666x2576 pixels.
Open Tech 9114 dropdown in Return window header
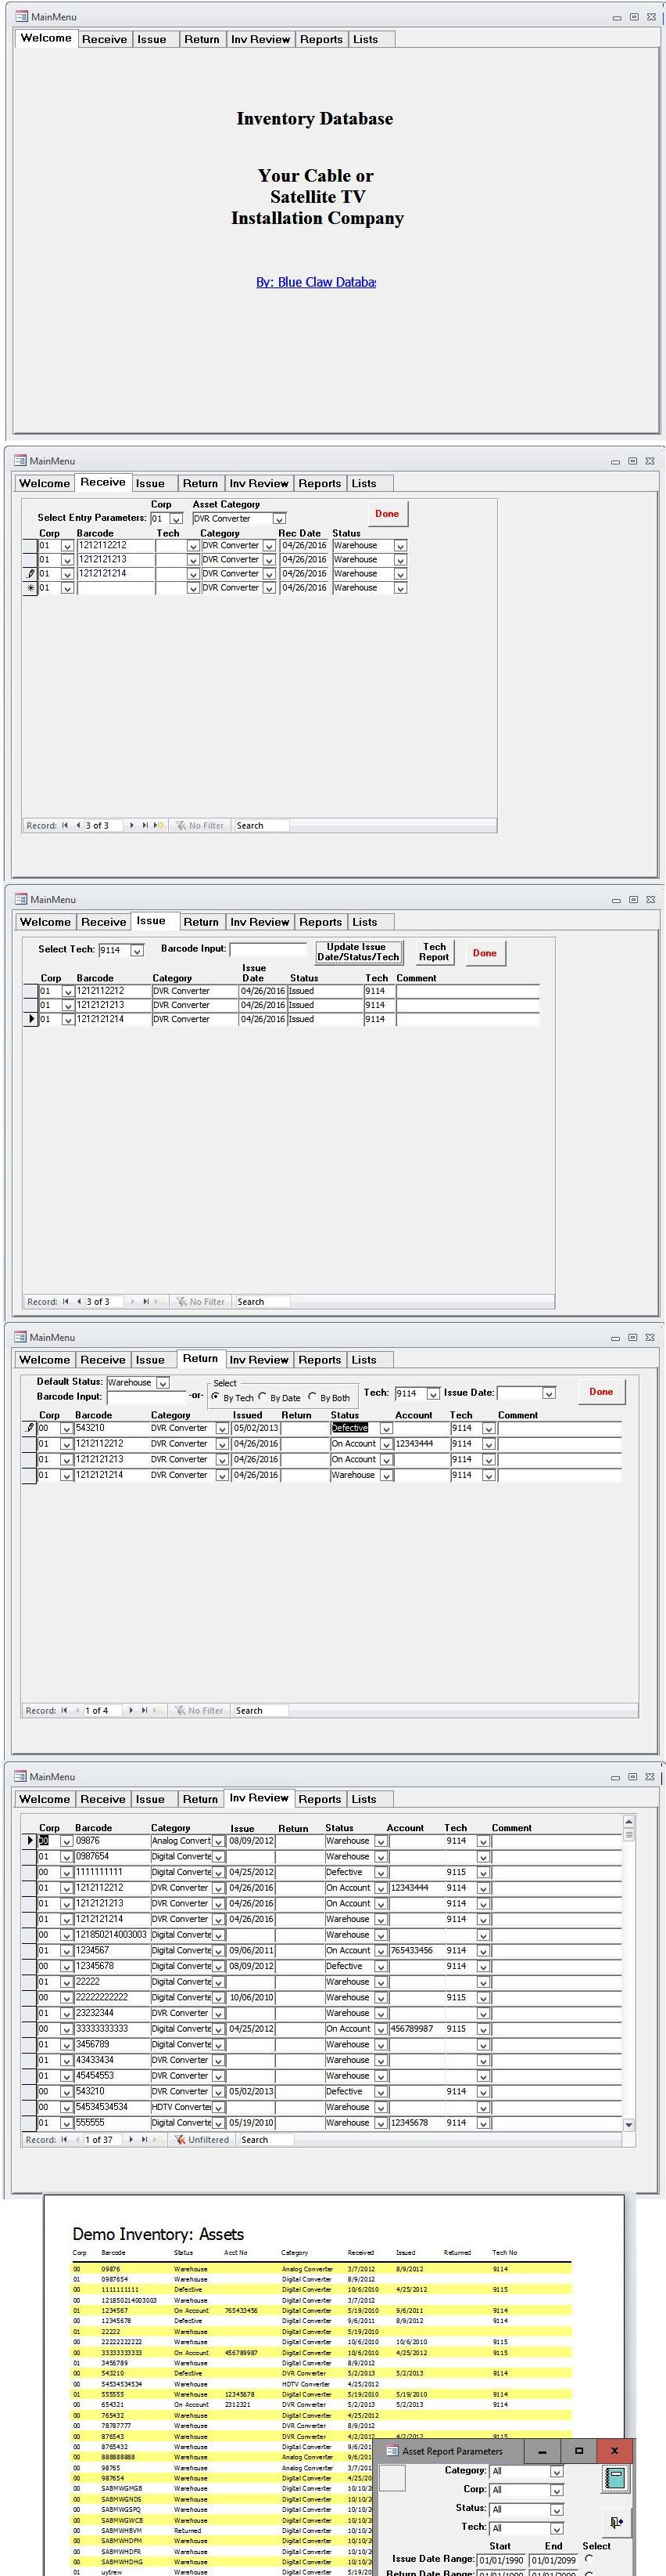(x=433, y=1393)
